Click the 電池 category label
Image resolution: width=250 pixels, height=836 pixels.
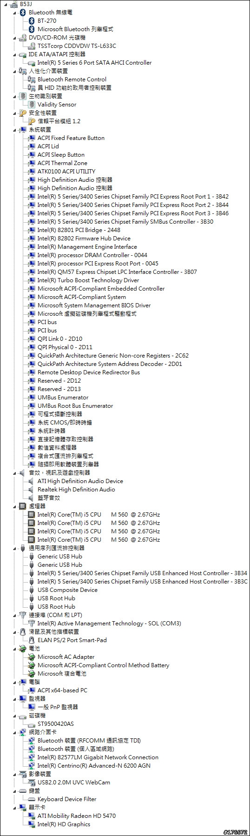coord(34,649)
